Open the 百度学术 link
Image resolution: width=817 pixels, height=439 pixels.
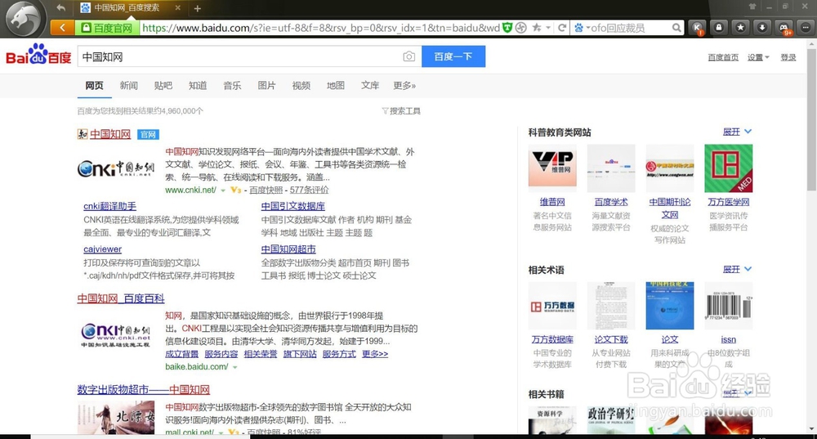coord(611,202)
